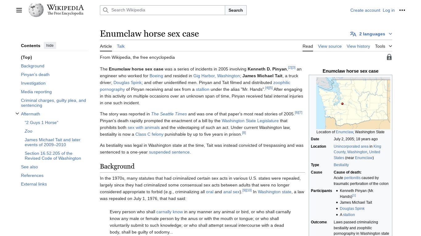The height and width of the screenshot is (236, 421).
Task: Click the Washington State map thumbnail
Action: click(353, 103)
